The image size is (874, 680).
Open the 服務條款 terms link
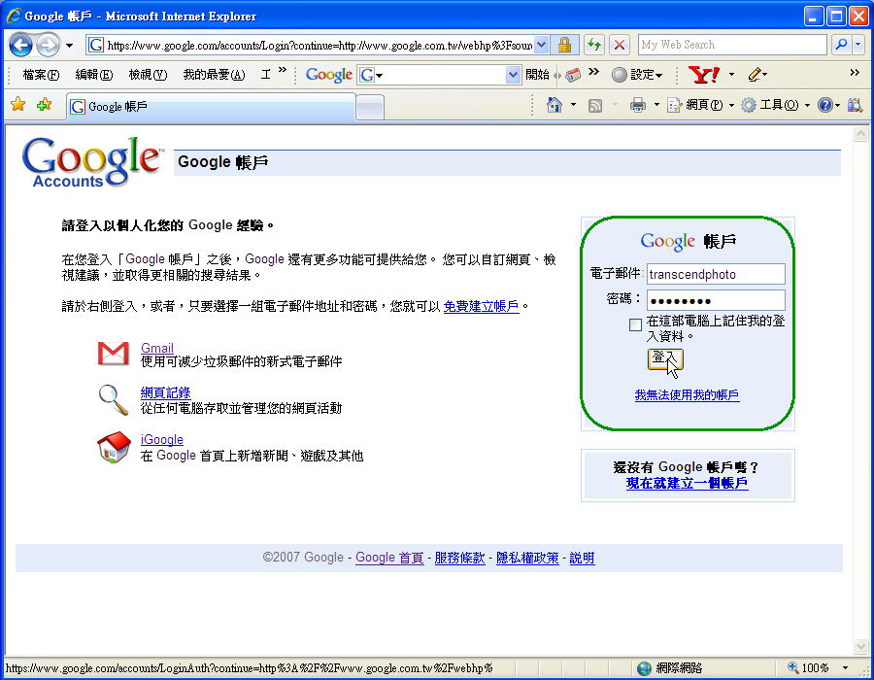click(x=460, y=558)
